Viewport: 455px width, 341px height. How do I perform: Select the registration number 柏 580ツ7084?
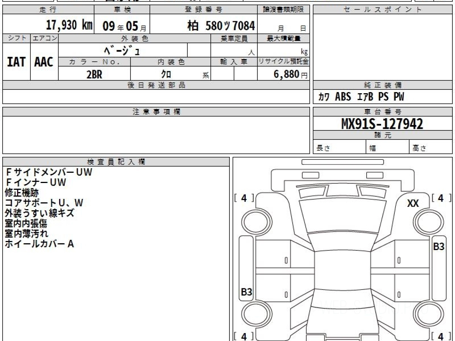(221, 26)
